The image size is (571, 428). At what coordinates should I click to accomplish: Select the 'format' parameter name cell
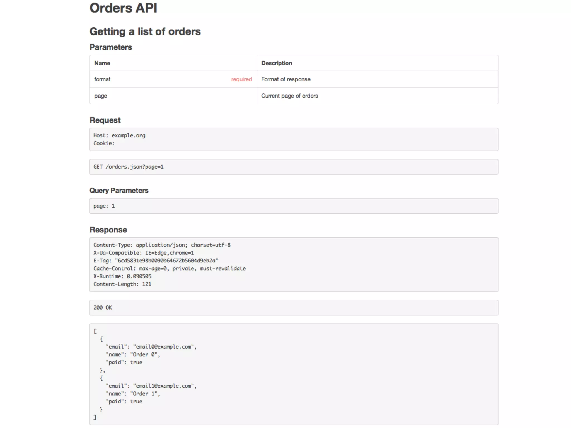click(102, 79)
